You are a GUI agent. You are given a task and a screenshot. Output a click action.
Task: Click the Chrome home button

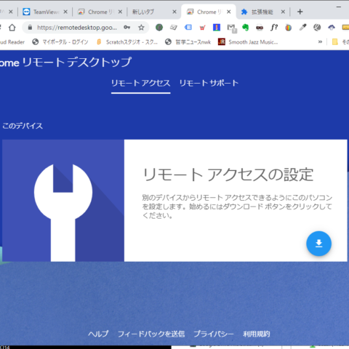pyautogui.click(x=12, y=28)
